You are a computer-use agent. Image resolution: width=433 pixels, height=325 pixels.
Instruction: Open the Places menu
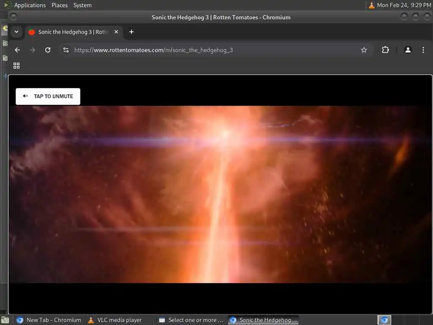pos(60,5)
